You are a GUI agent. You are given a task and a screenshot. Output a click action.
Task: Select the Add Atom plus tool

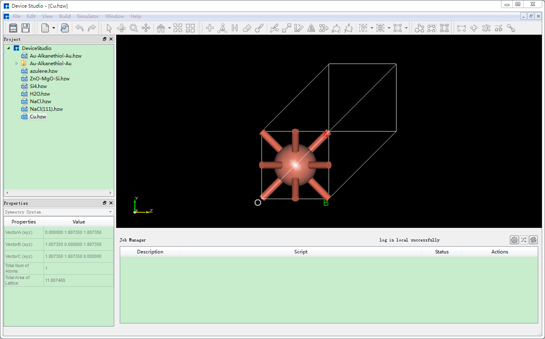coord(210,28)
